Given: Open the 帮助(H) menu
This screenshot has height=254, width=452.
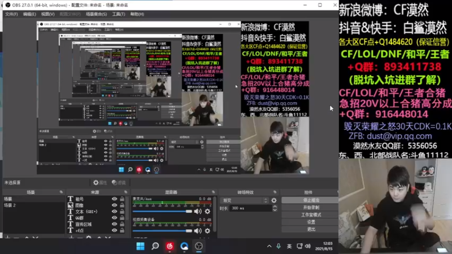Looking at the screenshot, I should point(137,14).
